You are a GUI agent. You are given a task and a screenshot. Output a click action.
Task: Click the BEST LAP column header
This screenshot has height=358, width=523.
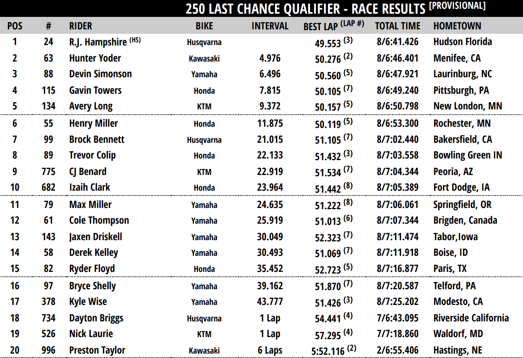[x=321, y=27]
